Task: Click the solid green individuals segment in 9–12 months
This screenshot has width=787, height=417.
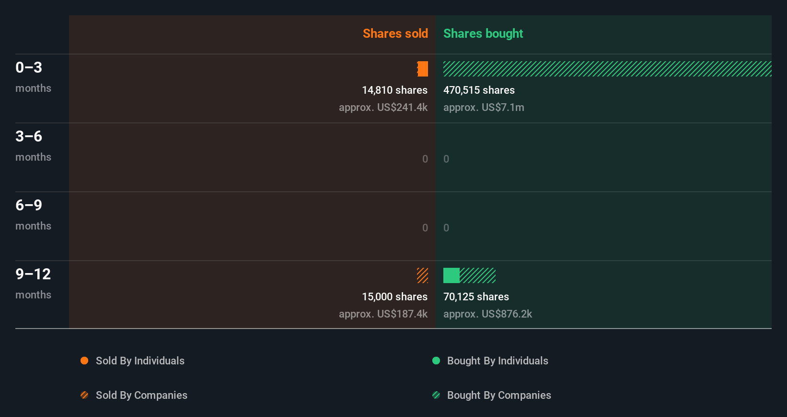Action: 451,275
